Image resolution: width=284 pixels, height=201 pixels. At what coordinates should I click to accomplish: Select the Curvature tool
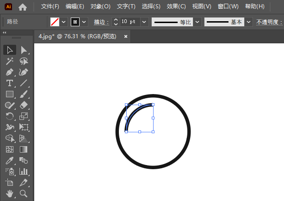(24, 72)
